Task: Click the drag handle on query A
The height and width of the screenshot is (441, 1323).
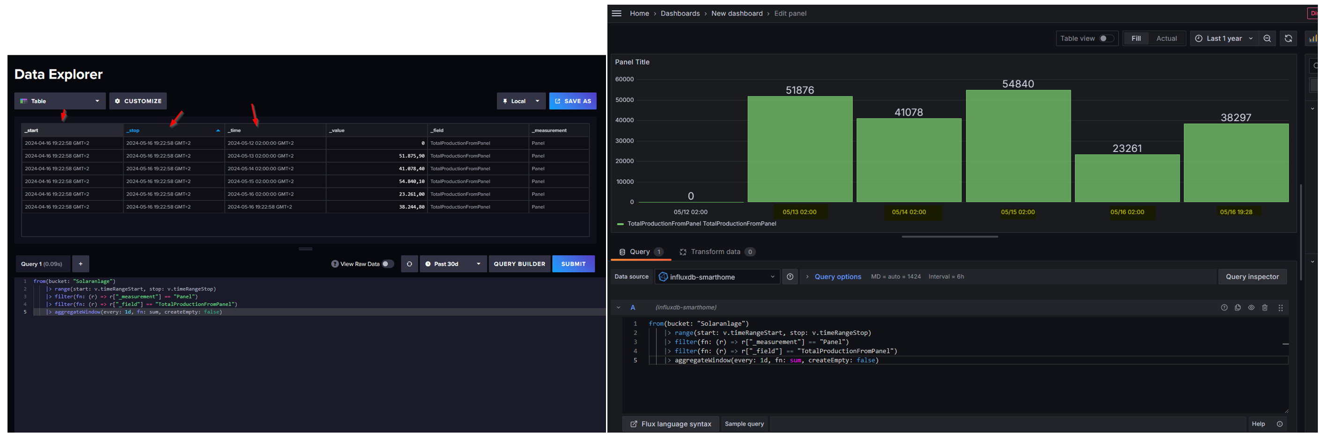Action: [x=1280, y=308]
